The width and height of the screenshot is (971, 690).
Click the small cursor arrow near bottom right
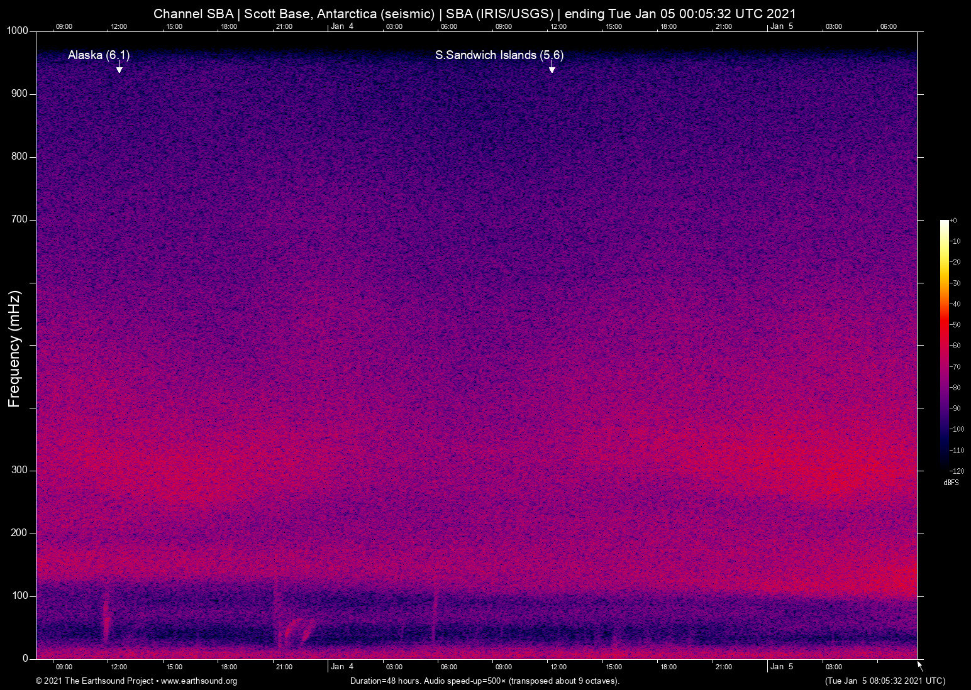919,664
